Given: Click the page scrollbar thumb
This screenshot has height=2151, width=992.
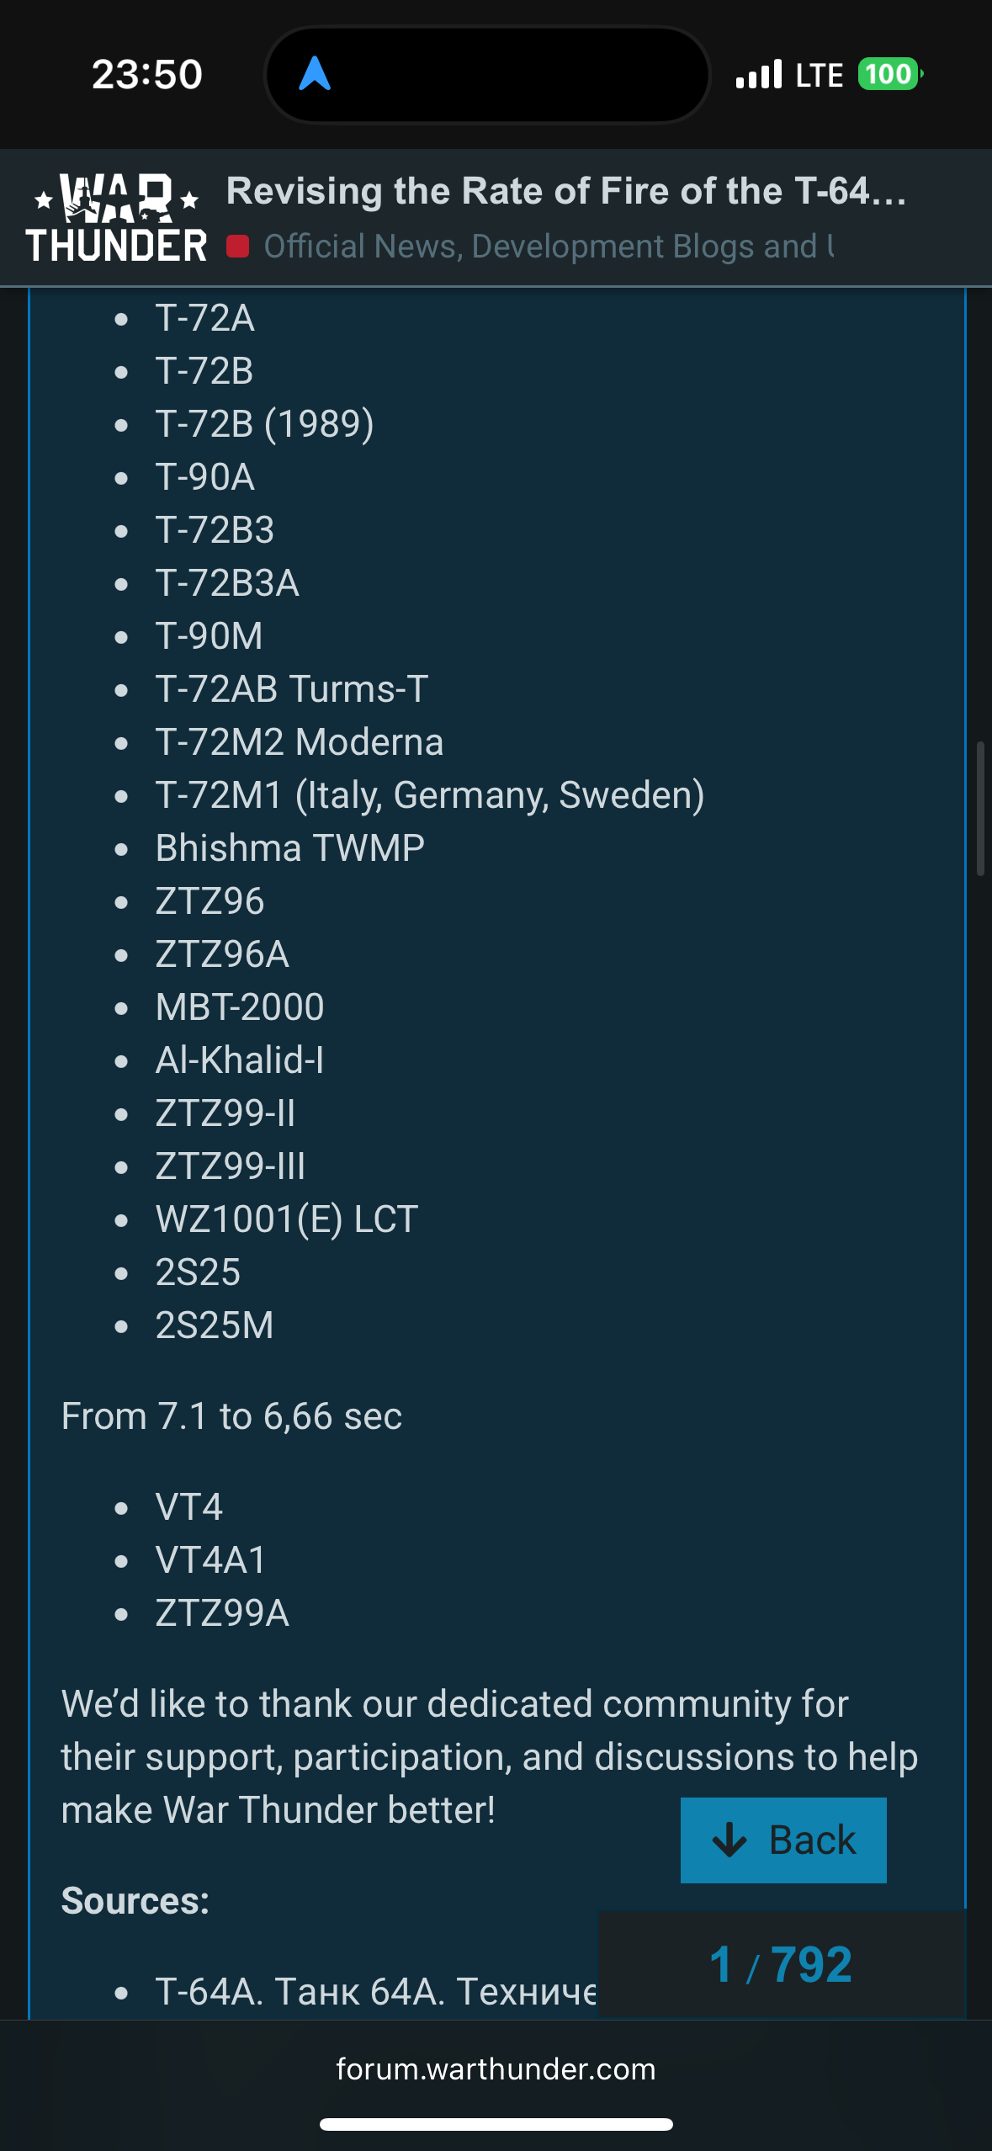Looking at the screenshot, I should [980, 809].
